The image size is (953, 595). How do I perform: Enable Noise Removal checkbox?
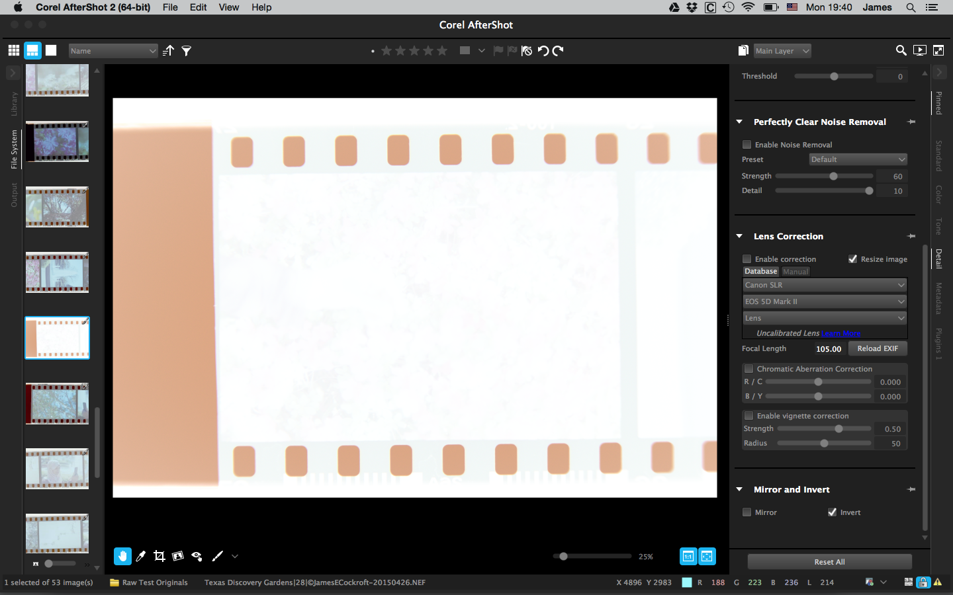click(747, 145)
